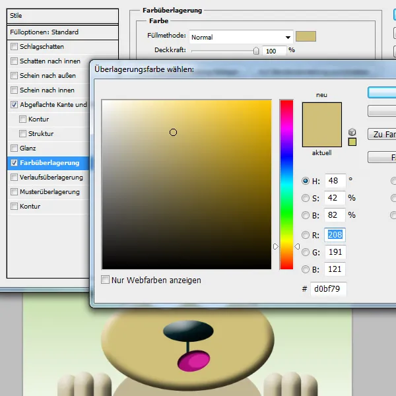
Task: Click the hue slider right arrow handle
Action: coord(297,246)
